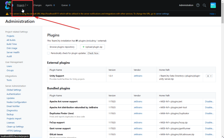
Task: Open Unity Support plugin actions dropdown
Action: point(209,76)
